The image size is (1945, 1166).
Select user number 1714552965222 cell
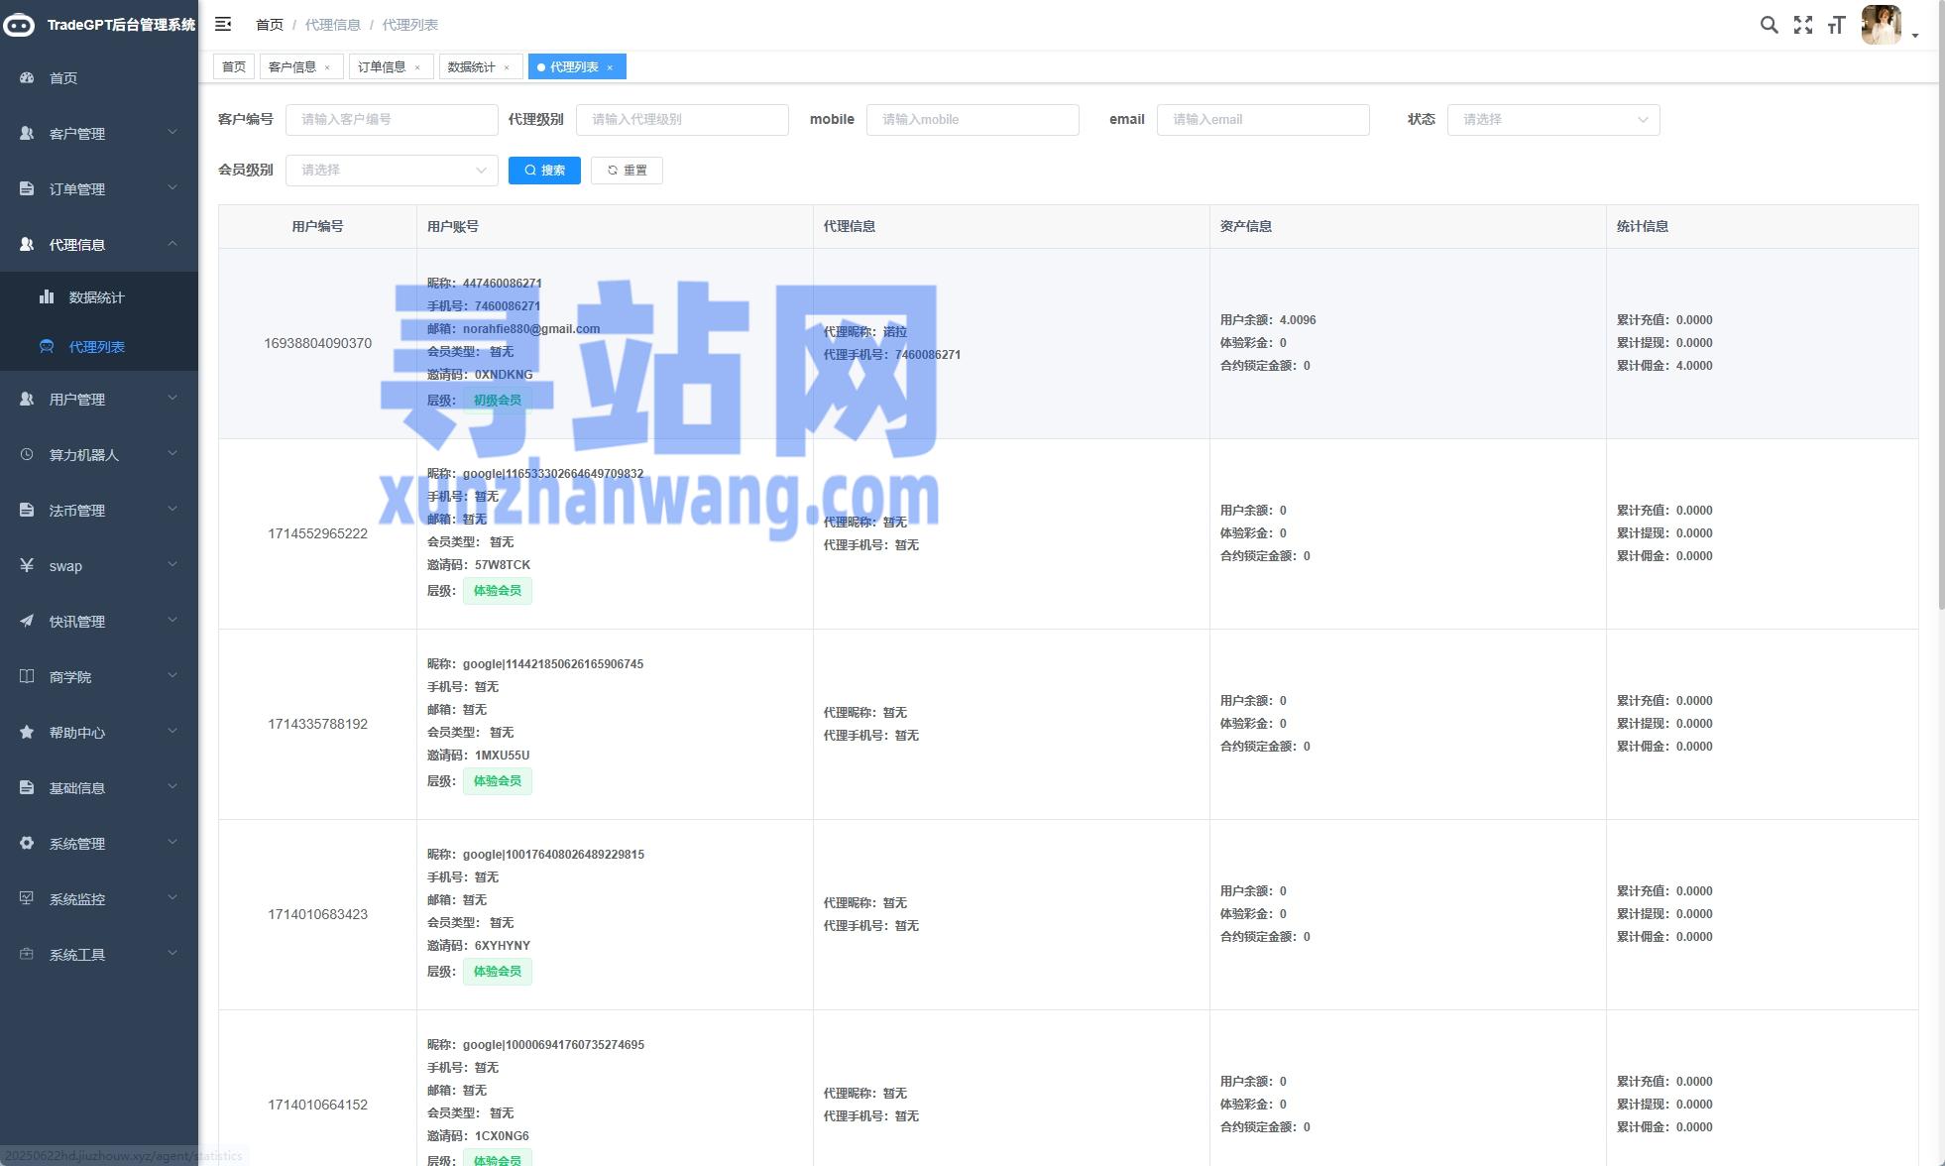(x=317, y=533)
